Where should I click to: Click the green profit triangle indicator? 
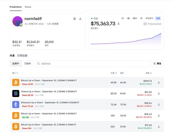point(92,18)
